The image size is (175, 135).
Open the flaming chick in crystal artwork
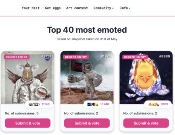[146, 78]
